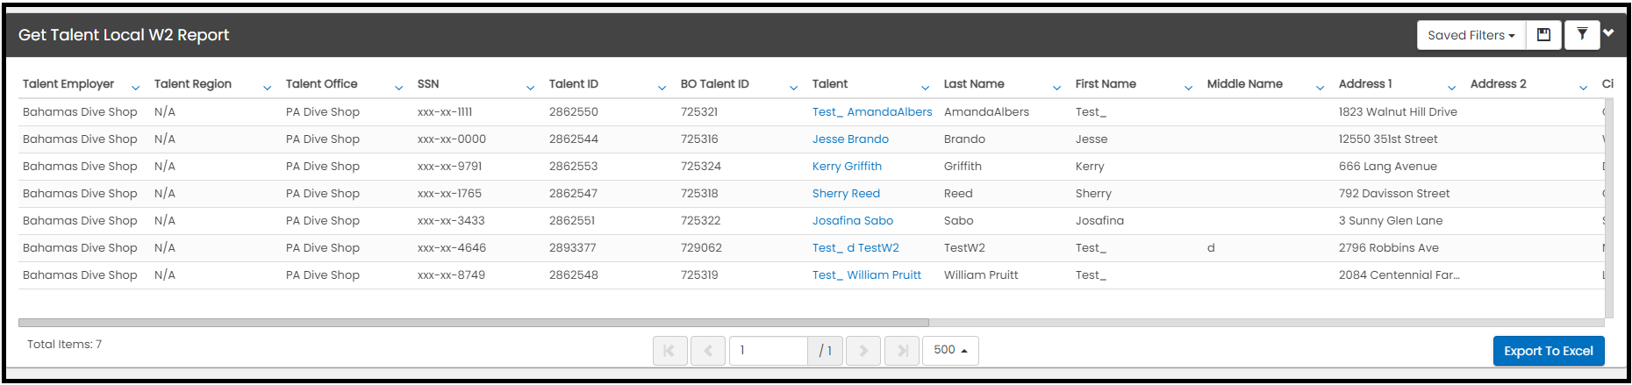Select the address 792 Davisson Street

pos(1394,194)
